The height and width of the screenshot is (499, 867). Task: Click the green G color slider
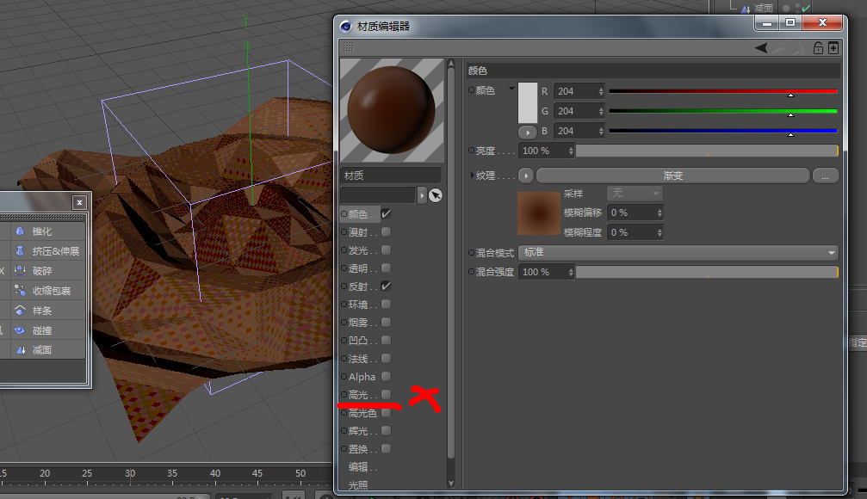click(723, 111)
